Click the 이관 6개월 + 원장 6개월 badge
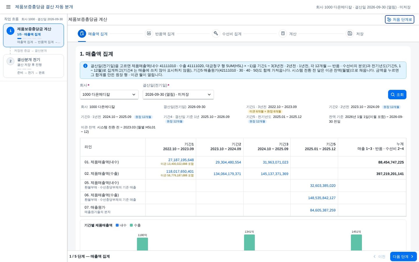The height and width of the screenshot is (262, 419). click(264, 111)
